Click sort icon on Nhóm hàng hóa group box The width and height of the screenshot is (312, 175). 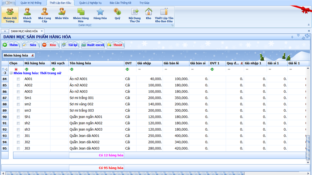point(33,56)
